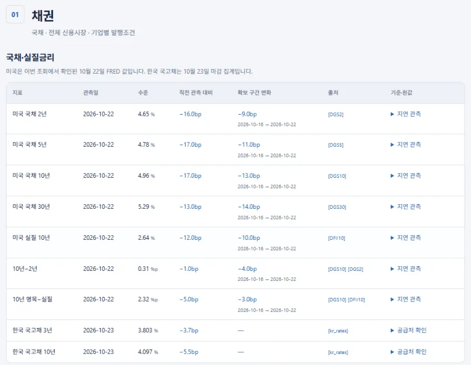
Task: Click the 수준 column header
Action: click(x=143, y=92)
